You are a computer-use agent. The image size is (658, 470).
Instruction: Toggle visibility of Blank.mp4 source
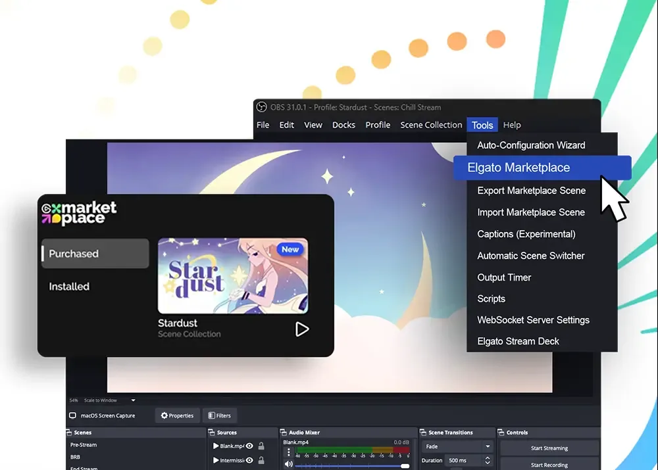coord(249,446)
